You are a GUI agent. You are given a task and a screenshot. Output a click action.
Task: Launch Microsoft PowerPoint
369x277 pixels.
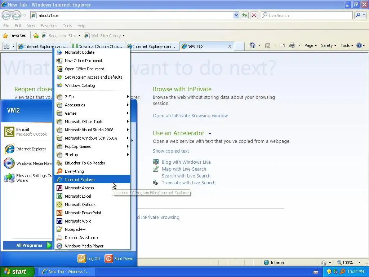click(92, 213)
